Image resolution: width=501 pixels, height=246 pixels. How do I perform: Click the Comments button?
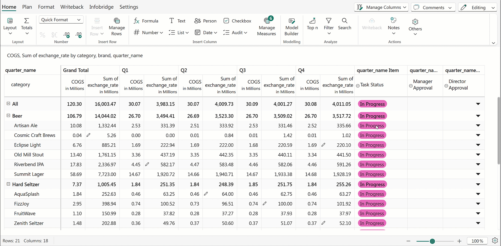pyautogui.click(x=433, y=7)
